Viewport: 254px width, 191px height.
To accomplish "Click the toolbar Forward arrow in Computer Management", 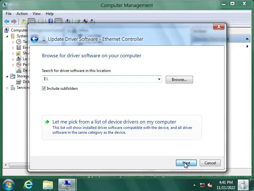I will [14, 21].
